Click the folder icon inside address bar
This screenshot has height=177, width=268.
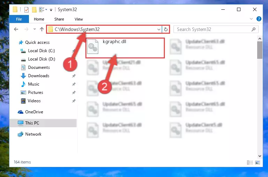point(51,29)
